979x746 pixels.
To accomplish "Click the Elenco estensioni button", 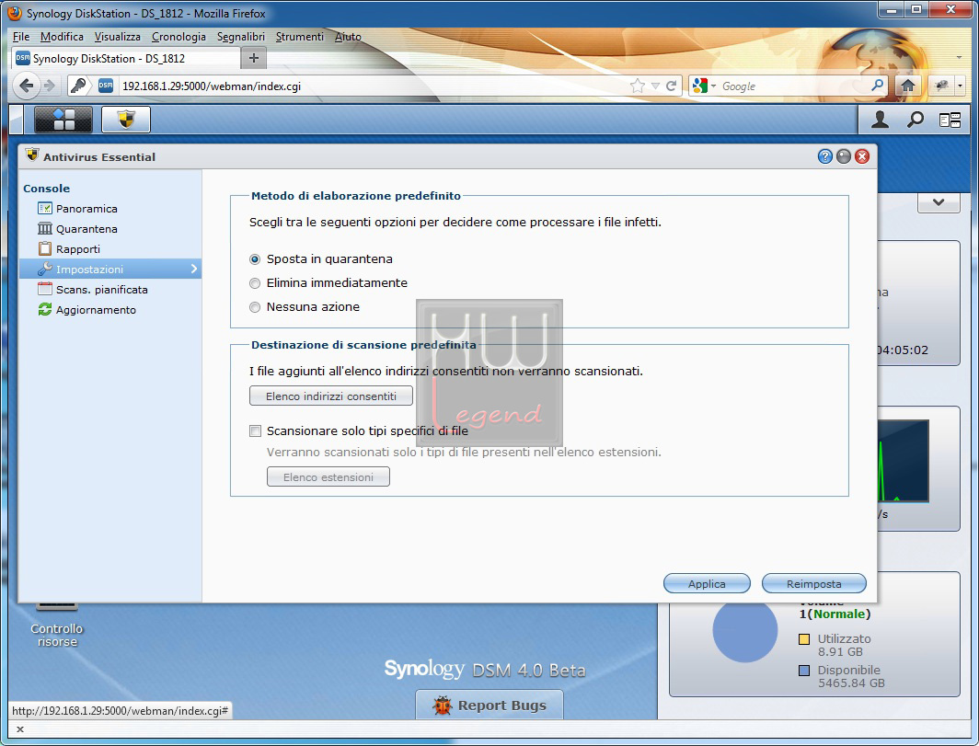I will pyautogui.click(x=328, y=476).
